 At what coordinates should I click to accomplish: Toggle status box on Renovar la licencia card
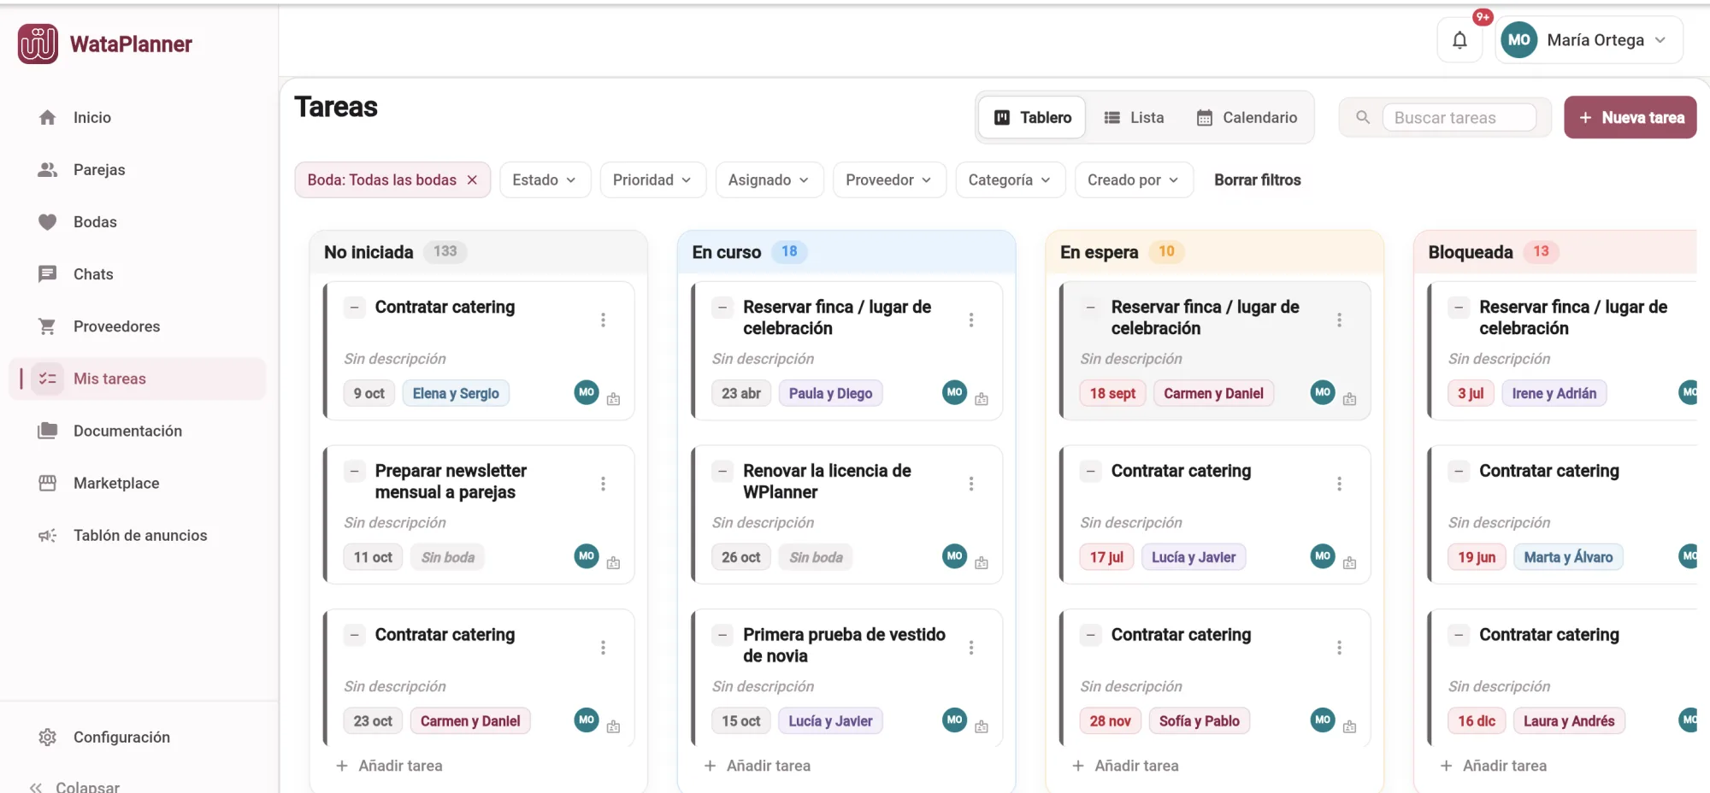tap(722, 471)
